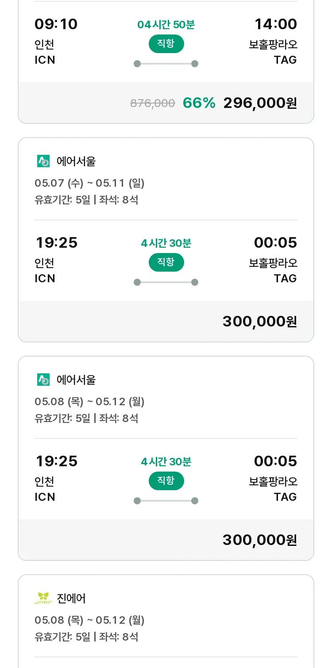Screen dimensions: 332x668
Task: Click the route line on the 09:10 flight
Action: (166, 64)
